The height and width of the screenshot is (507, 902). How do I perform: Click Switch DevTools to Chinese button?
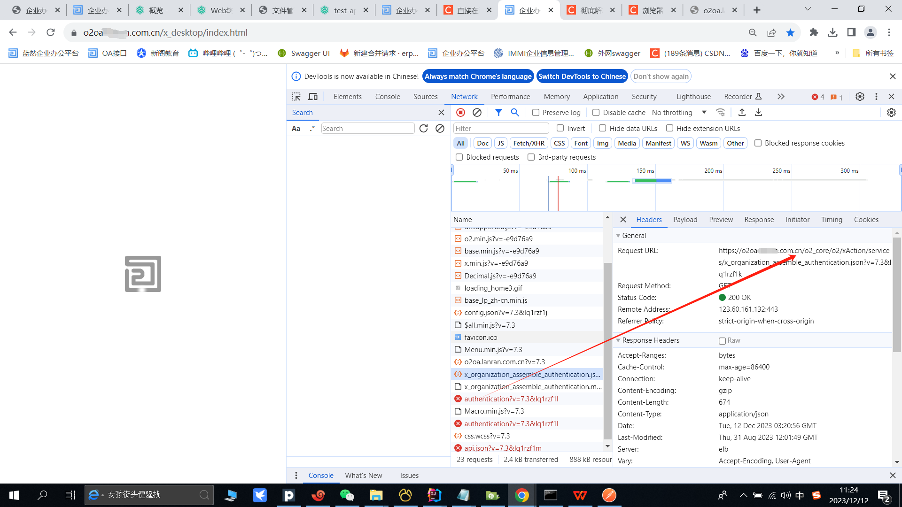click(582, 77)
